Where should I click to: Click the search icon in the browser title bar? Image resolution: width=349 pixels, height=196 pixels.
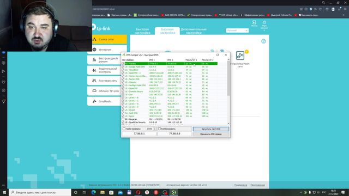tap(323, 3)
